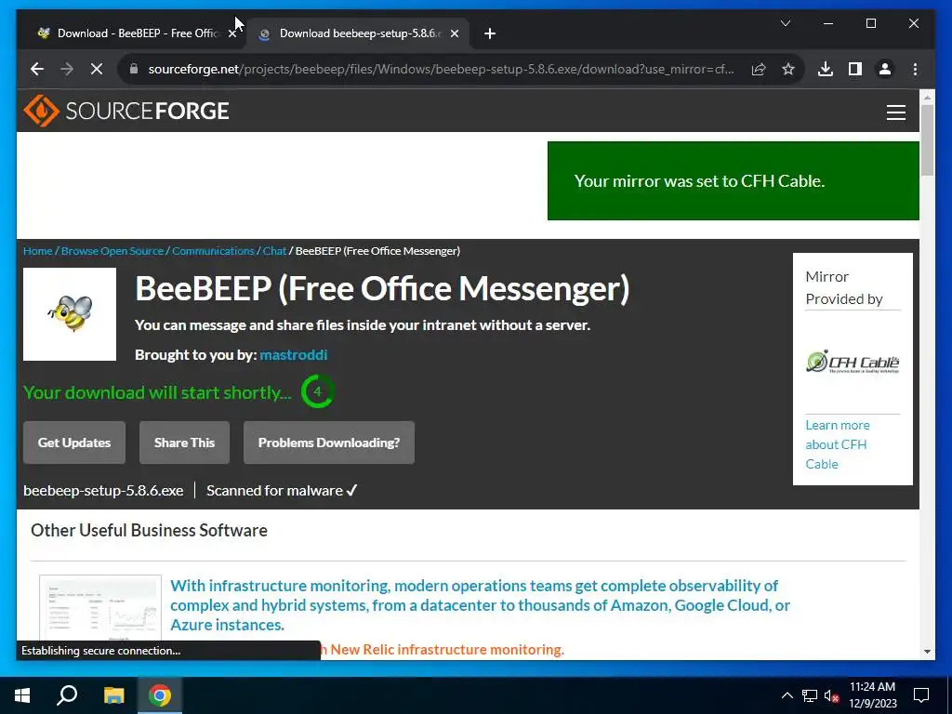952x714 pixels.
Task: Click the Other Useful Business Software heading
Action: pyautogui.click(x=149, y=530)
